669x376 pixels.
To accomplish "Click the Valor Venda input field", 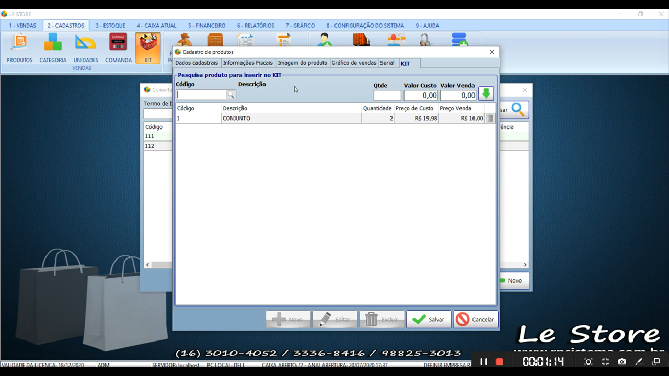I will tap(458, 96).
